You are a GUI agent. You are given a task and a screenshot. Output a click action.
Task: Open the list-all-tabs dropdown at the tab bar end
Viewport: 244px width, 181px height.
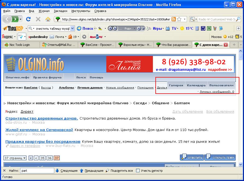tap(240, 45)
